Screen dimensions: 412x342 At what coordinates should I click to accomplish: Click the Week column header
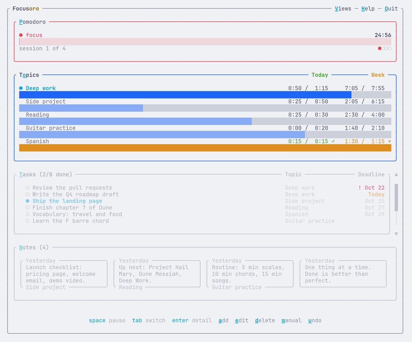pos(378,75)
